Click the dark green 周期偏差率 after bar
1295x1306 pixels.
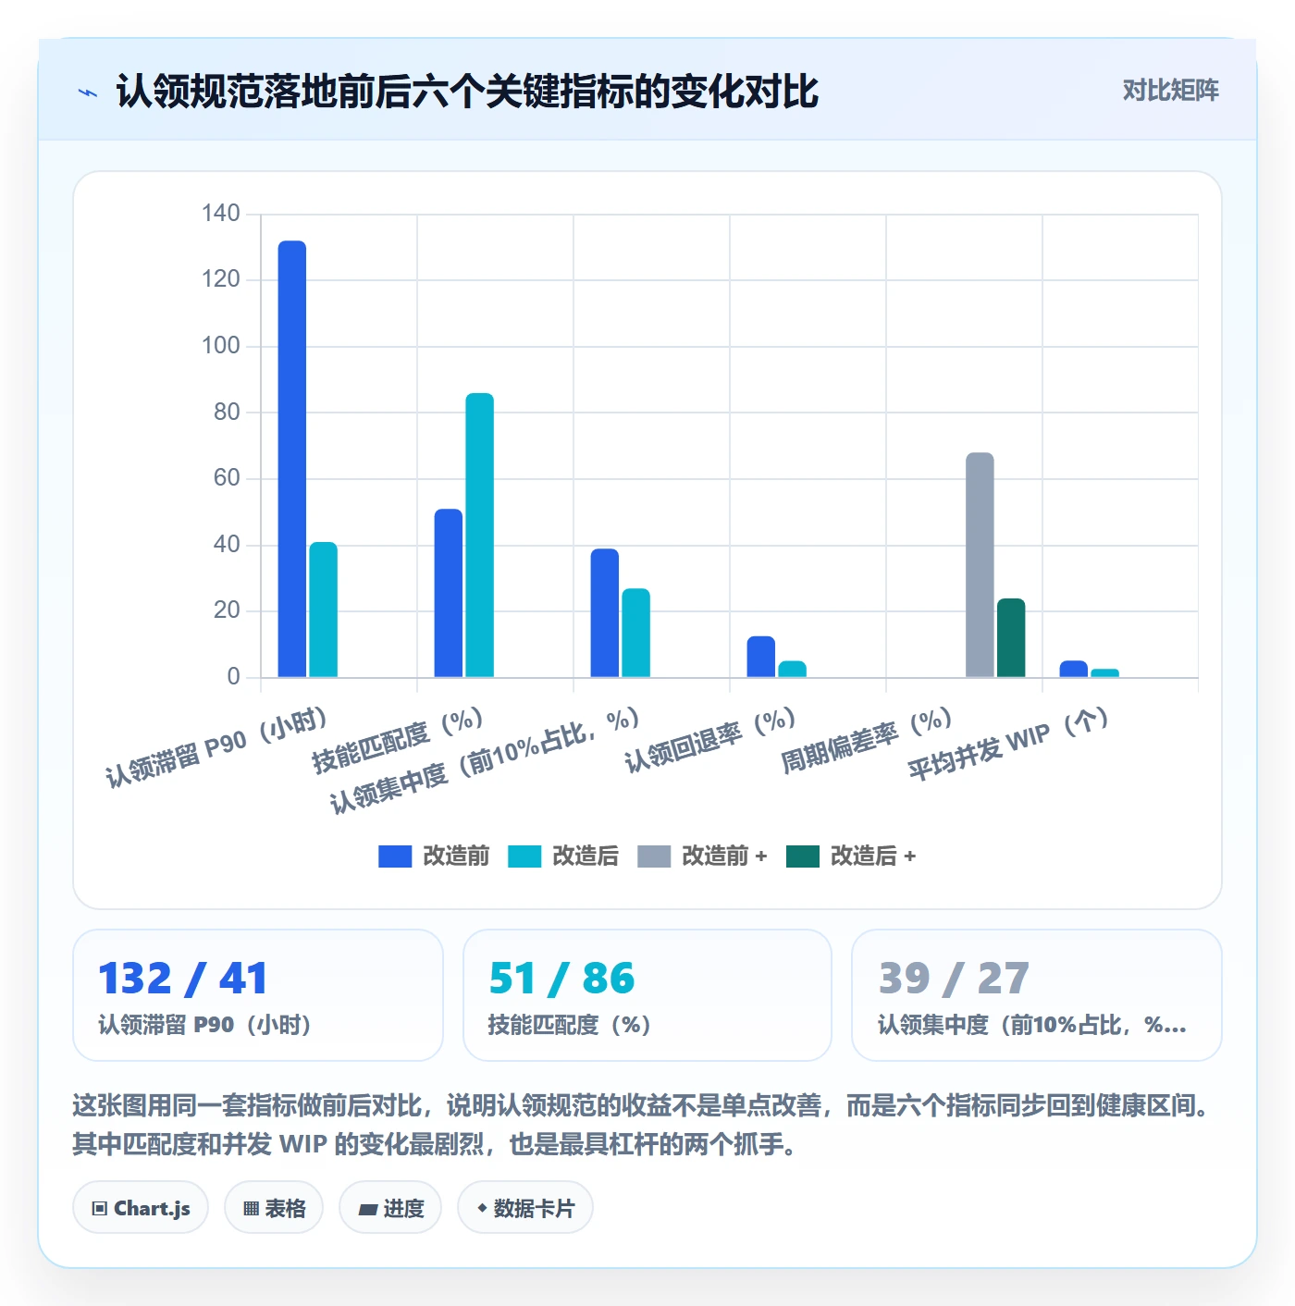[1011, 637]
